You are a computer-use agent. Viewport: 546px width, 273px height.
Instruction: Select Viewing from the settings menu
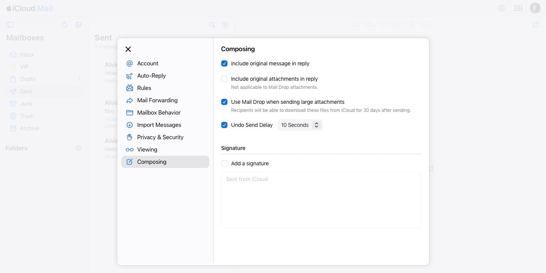tap(147, 149)
